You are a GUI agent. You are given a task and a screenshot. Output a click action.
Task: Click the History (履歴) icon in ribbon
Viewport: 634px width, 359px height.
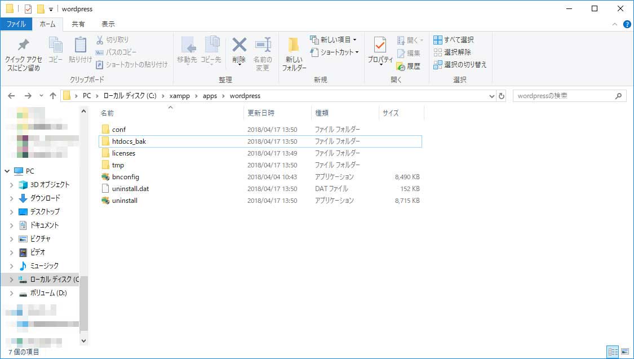(x=409, y=66)
